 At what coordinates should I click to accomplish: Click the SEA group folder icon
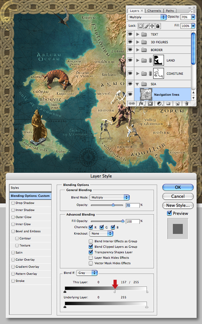(144, 84)
